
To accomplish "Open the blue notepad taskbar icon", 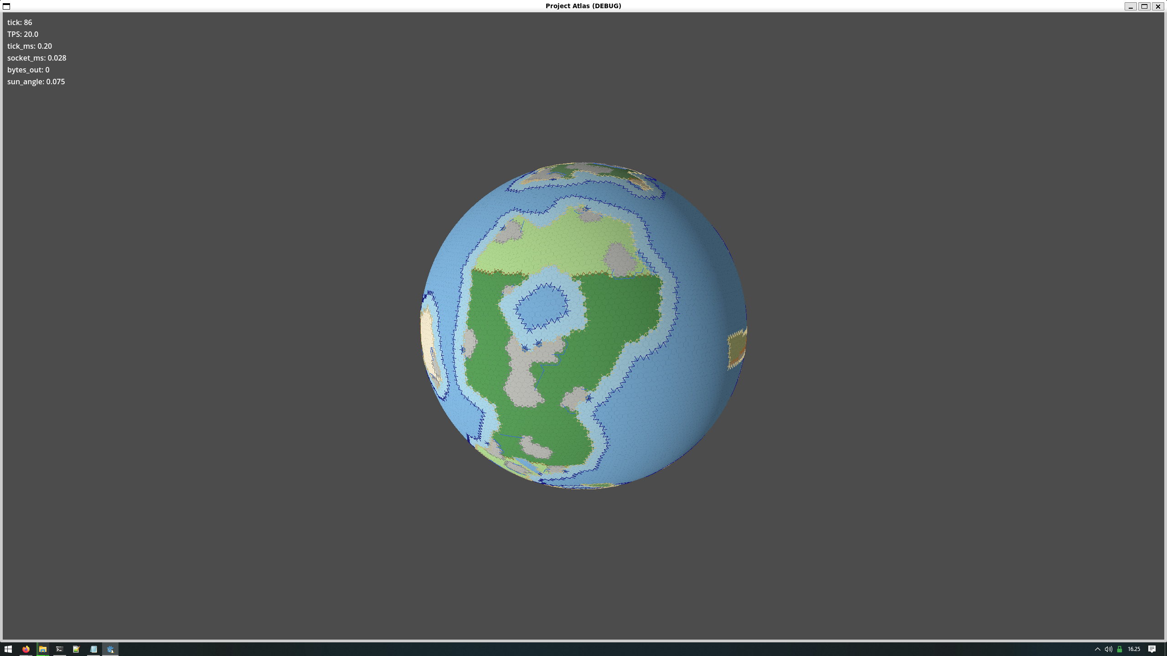I will click(x=93, y=649).
